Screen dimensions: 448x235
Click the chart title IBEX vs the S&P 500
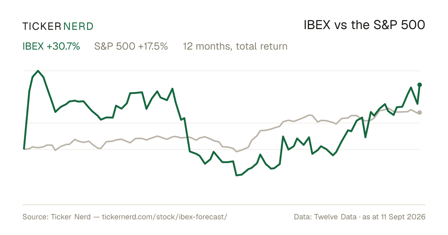(364, 25)
